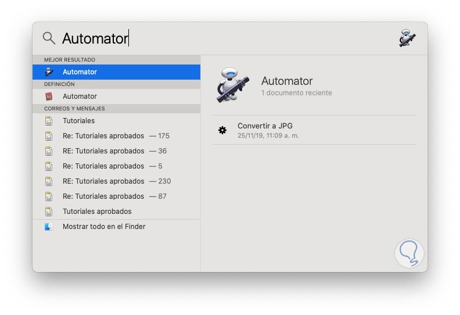Click mail icon next to Tutoriales

(49, 121)
